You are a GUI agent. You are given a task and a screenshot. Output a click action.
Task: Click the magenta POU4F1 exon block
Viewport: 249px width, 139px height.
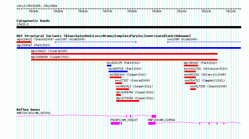[115, 123]
